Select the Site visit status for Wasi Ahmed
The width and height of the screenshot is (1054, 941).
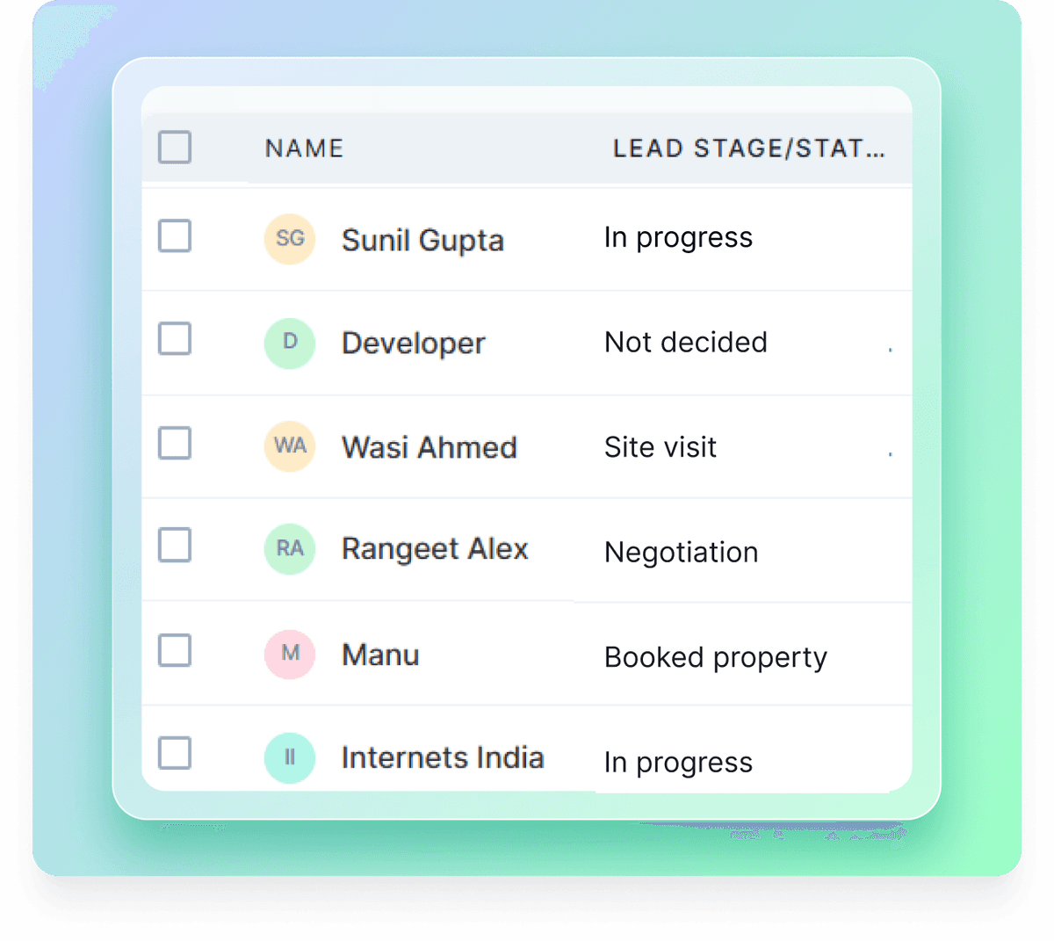click(x=660, y=446)
